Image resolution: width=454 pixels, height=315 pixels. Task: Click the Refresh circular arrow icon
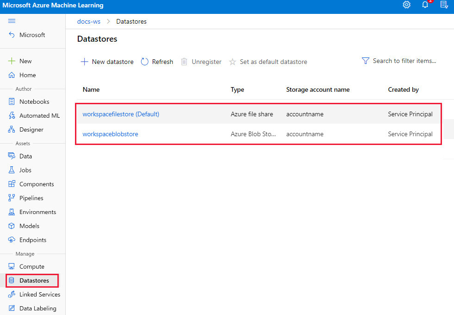click(144, 62)
